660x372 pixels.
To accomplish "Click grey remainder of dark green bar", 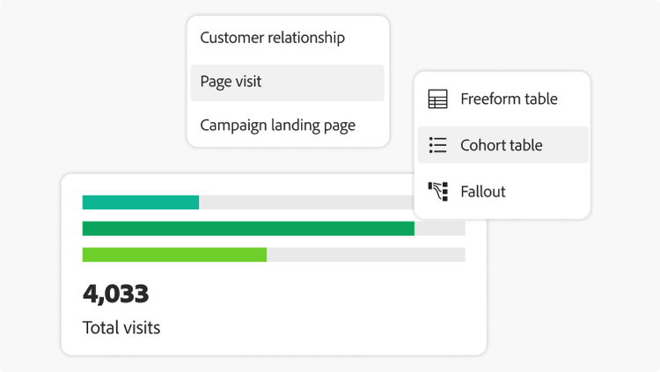I will (440, 229).
